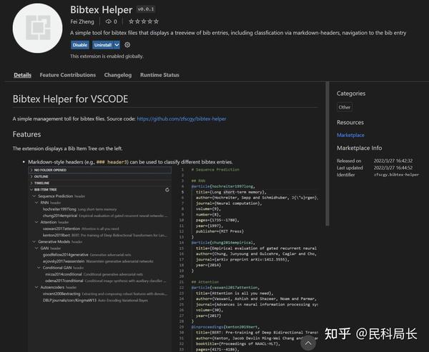Click the publisher name Fei Zheng

[x=82, y=21]
